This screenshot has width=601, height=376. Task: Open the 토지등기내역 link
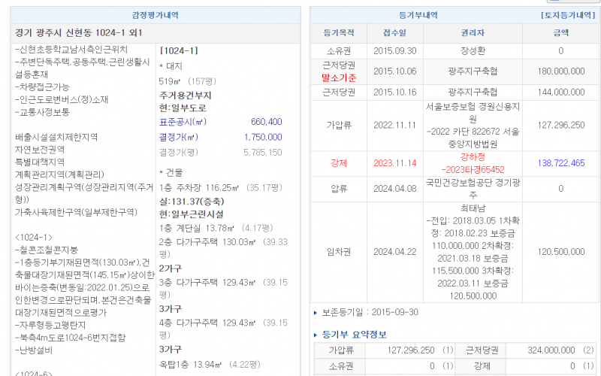tap(569, 15)
